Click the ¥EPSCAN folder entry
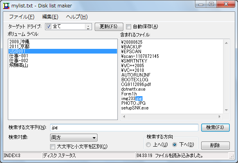Image resolution: width=238 pixels, height=163 pixels. click(x=131, y=52)
